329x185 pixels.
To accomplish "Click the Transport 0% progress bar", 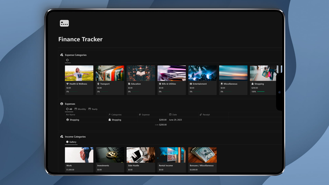I will [104, 92].
